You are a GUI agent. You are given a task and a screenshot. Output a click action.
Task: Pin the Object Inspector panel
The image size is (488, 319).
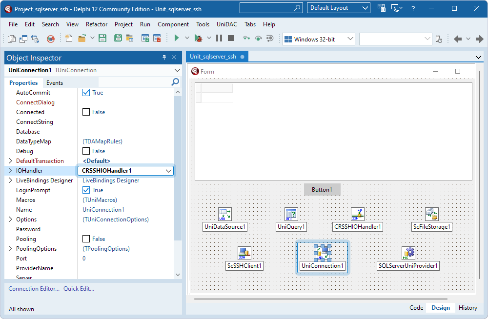tap(164, 58)
